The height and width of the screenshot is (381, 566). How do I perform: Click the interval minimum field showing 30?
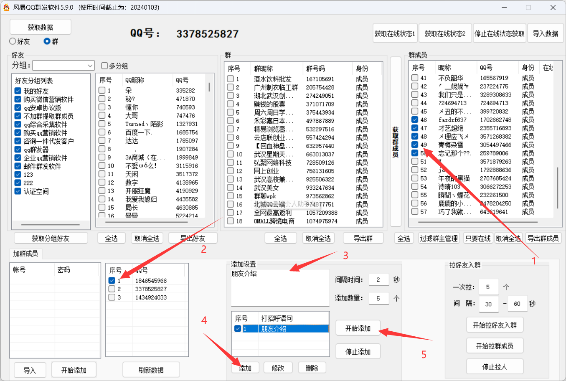(x=488, y=304)
